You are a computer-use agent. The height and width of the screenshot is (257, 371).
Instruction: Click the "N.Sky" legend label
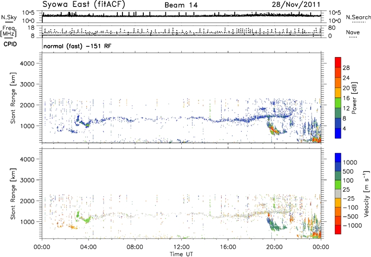point(9,17)
